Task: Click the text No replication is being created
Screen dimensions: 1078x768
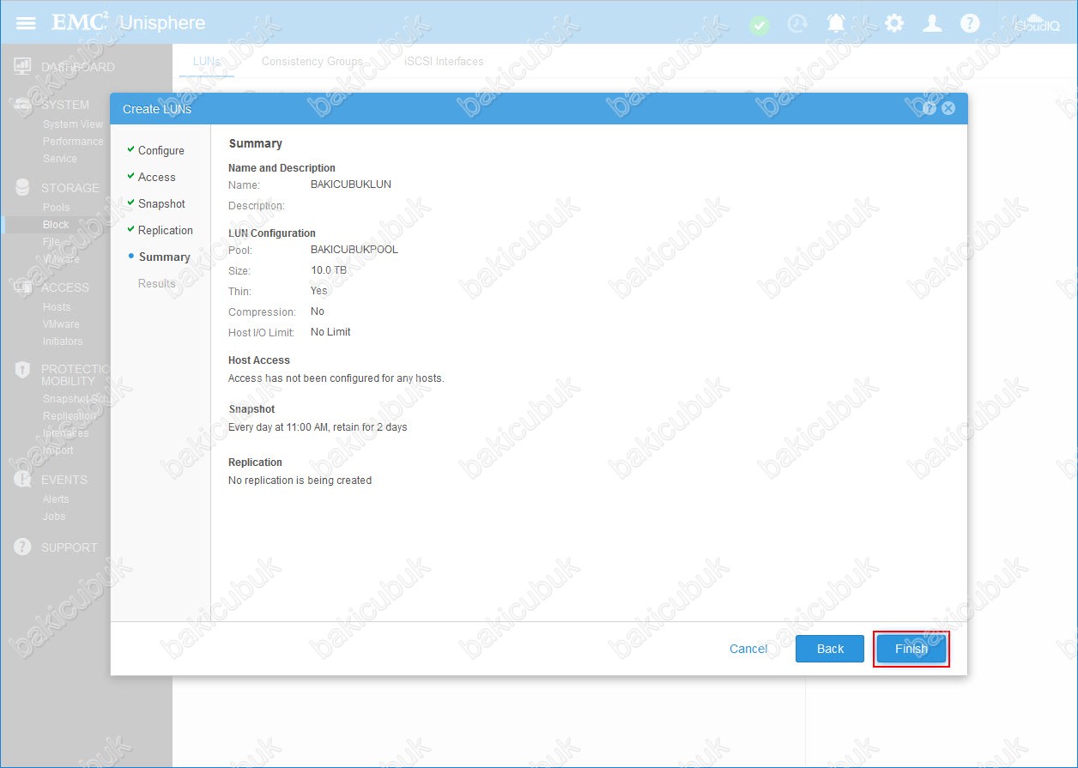Action: tap(300, 481)
